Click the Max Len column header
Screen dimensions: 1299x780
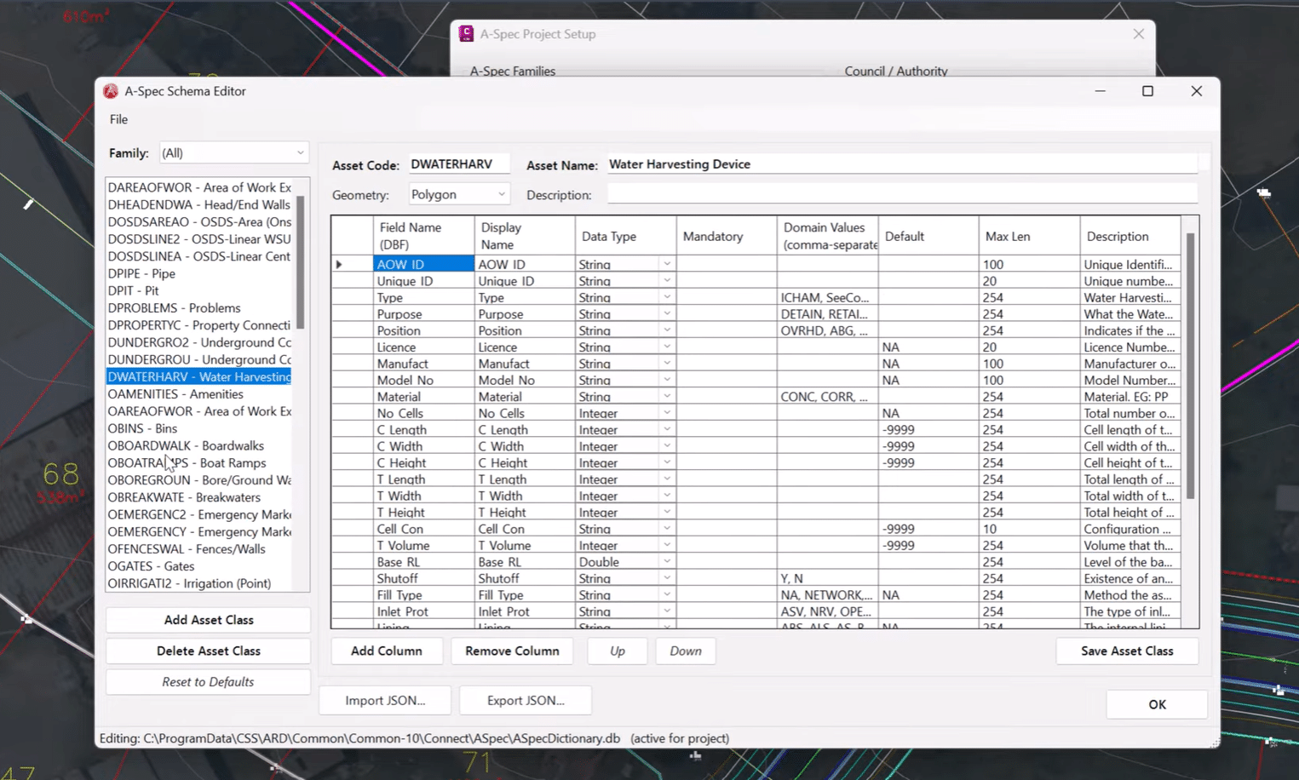point(1029,236)
